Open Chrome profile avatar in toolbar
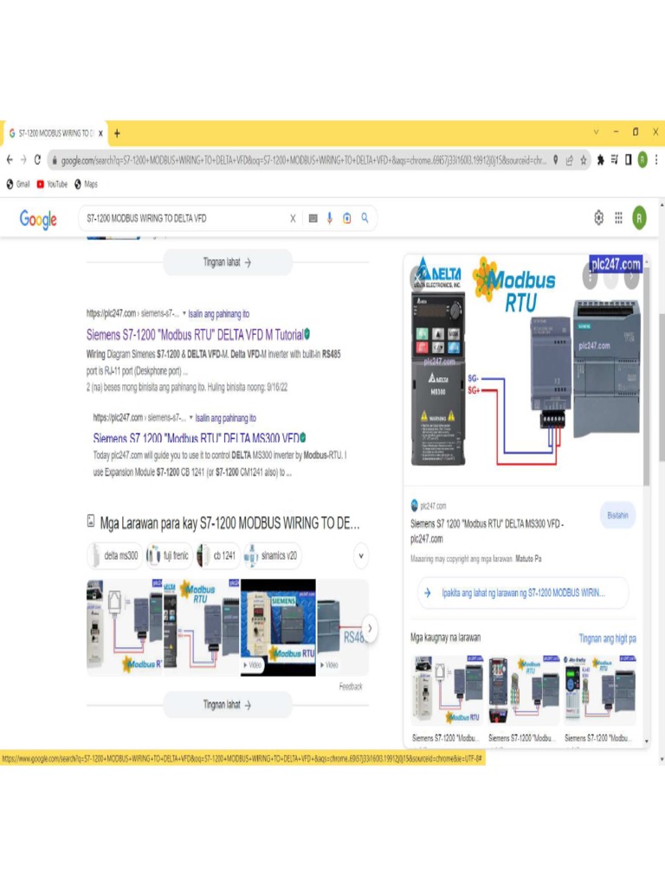 (x=642, y=160)
